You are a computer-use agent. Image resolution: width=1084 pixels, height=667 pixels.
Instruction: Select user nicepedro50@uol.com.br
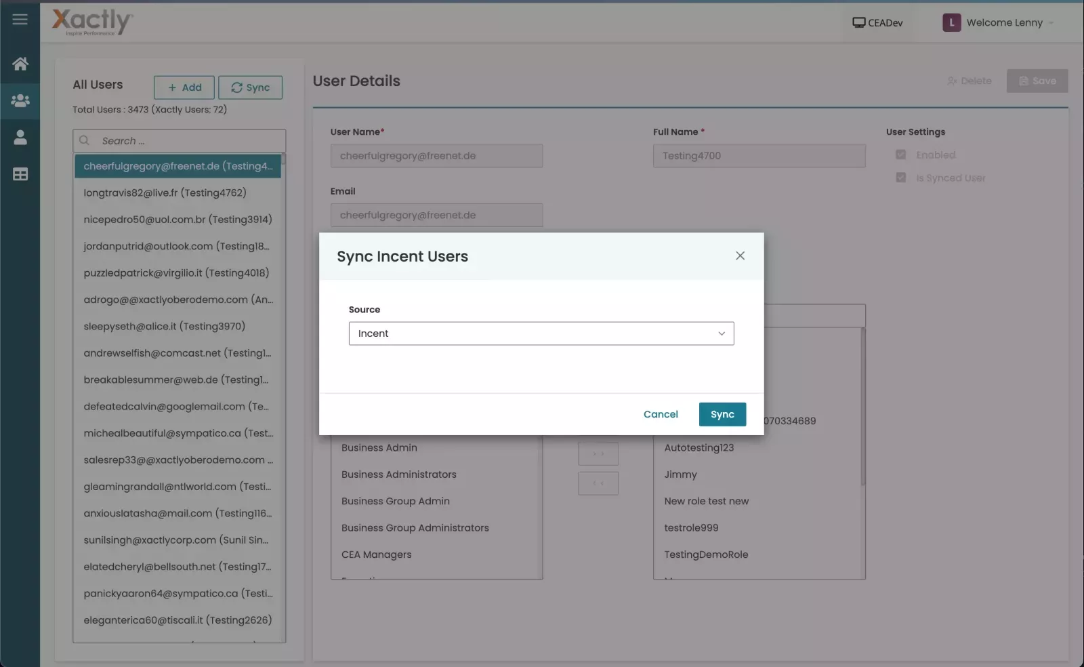(x=178, y=220)
